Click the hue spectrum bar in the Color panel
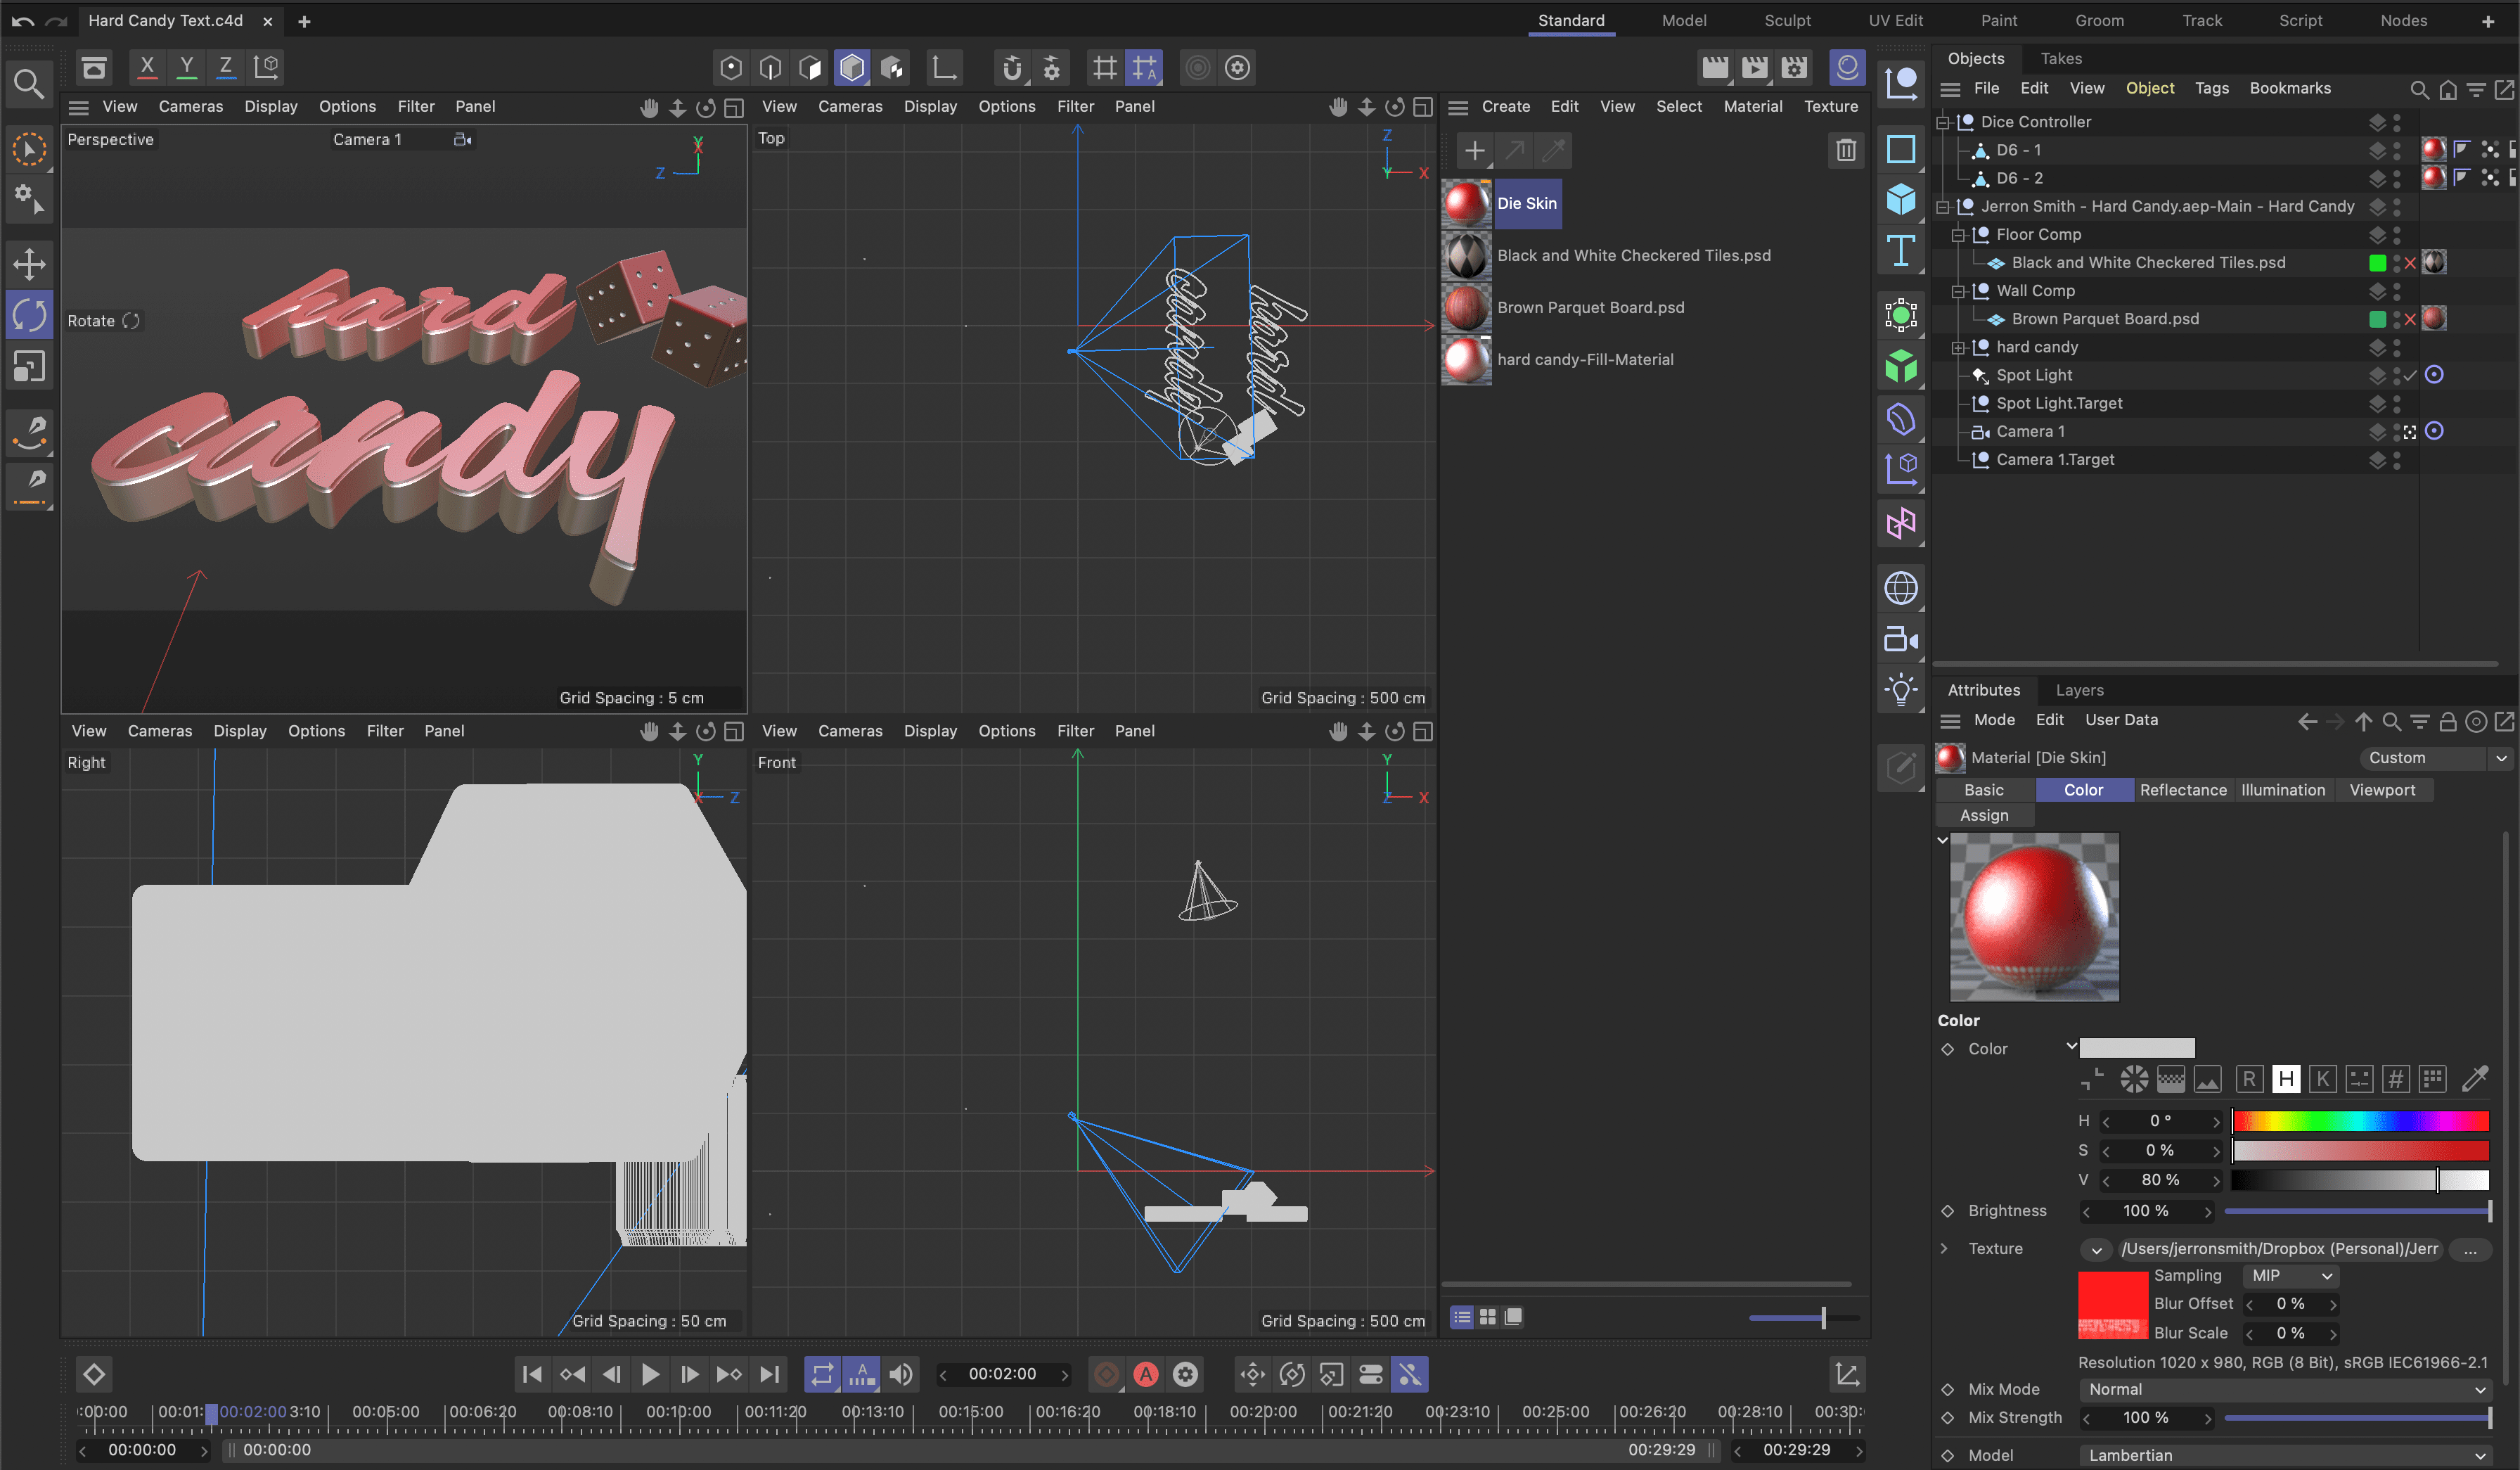The height and width of the screenshot is (1470, 2520). (2360, 1121)
